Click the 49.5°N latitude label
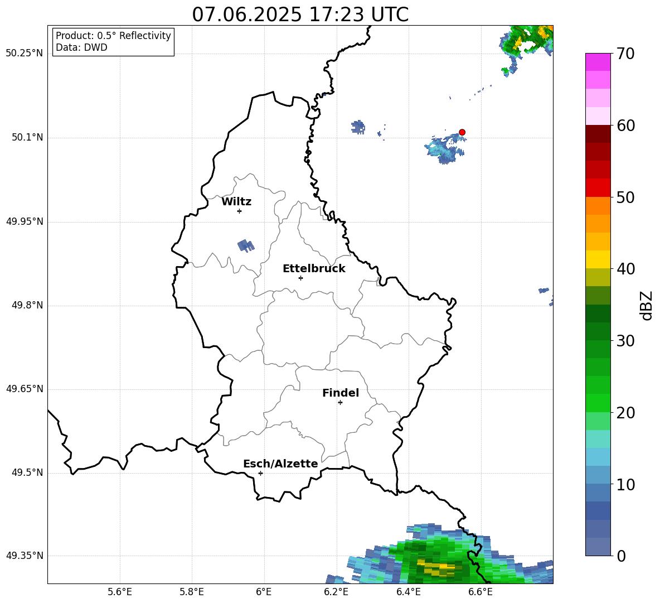This screenshot has height=603, width=660. (x=27, y=472)
